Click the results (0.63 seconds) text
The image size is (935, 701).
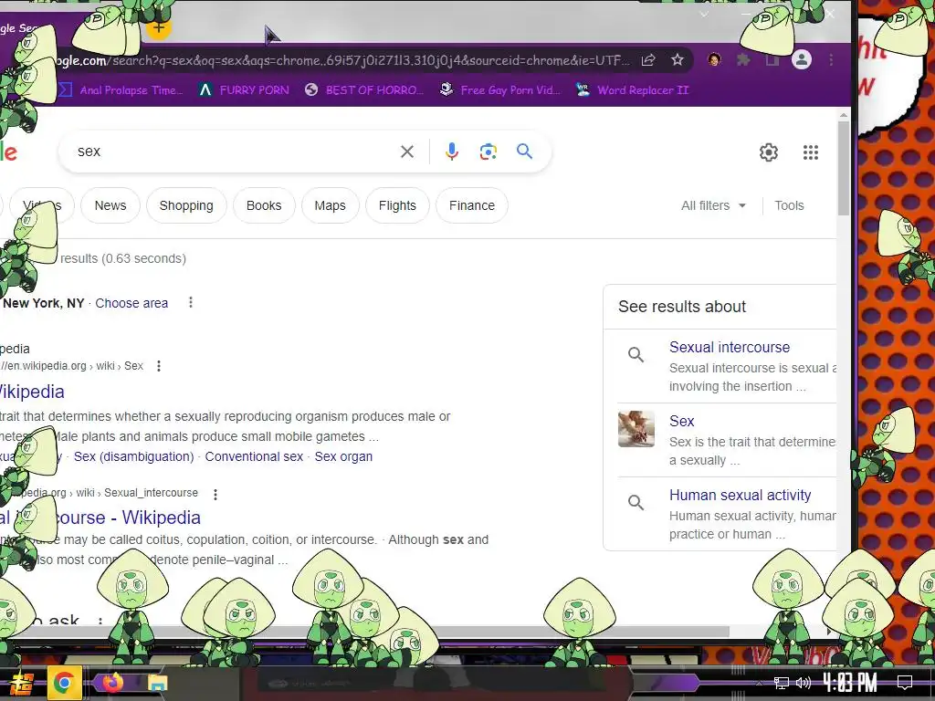123,258
